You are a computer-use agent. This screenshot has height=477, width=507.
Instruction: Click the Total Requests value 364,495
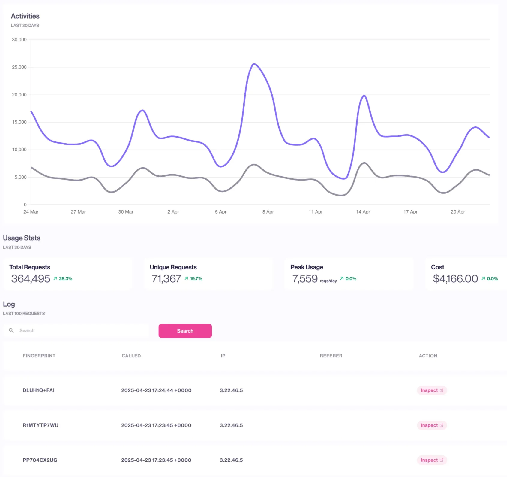coord(31,279)
